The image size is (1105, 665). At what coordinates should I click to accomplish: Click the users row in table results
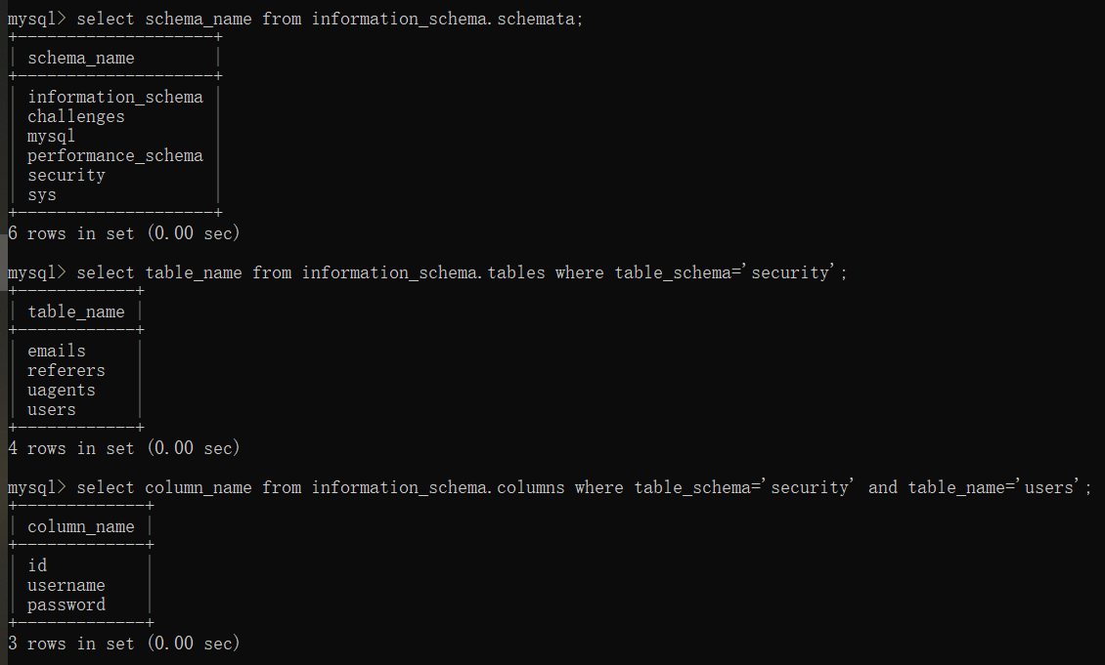(52, 409)
